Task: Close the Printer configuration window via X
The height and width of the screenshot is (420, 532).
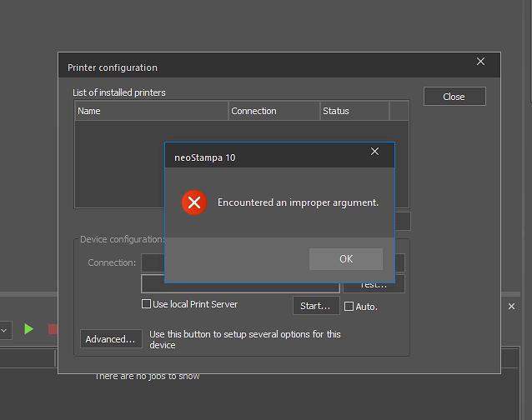Action: pos(480,62)
